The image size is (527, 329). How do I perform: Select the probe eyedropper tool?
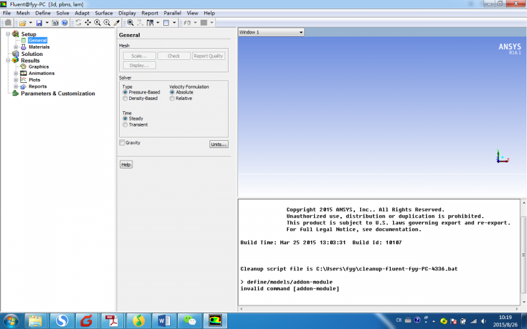[117, 22]
